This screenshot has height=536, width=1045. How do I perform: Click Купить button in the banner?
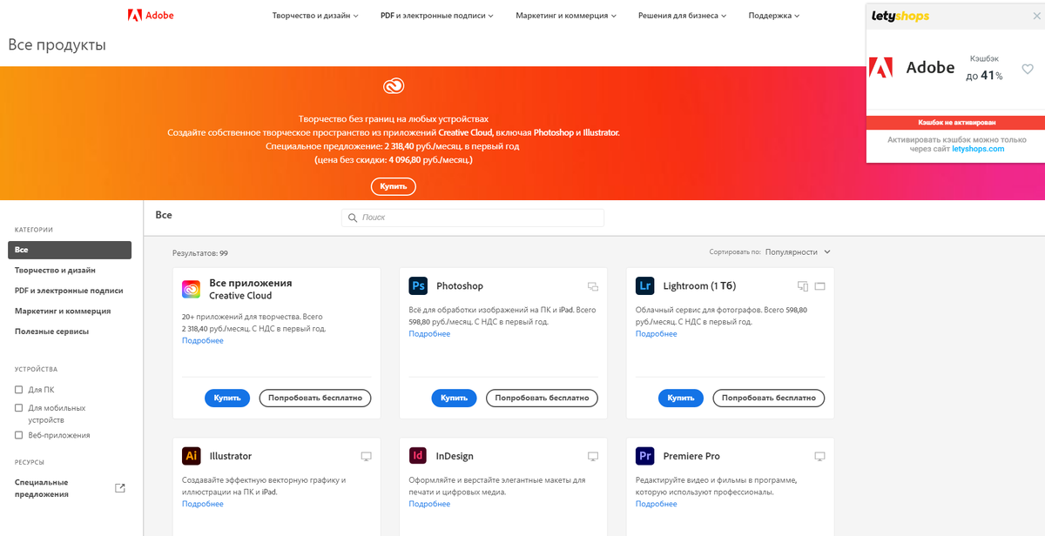click(394, 186)
